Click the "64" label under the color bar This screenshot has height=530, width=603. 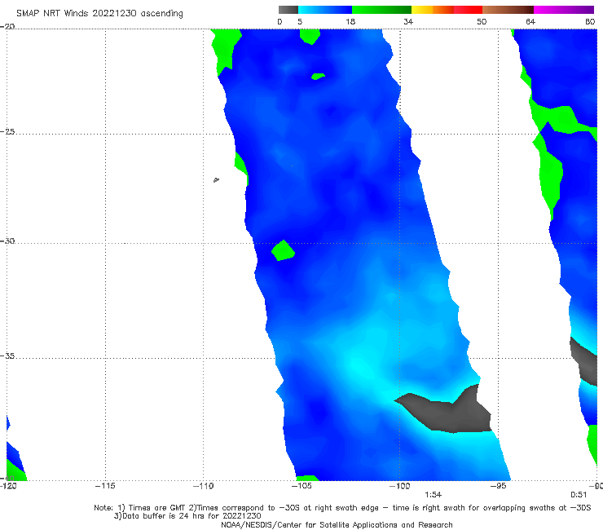[x=530, y=22]
